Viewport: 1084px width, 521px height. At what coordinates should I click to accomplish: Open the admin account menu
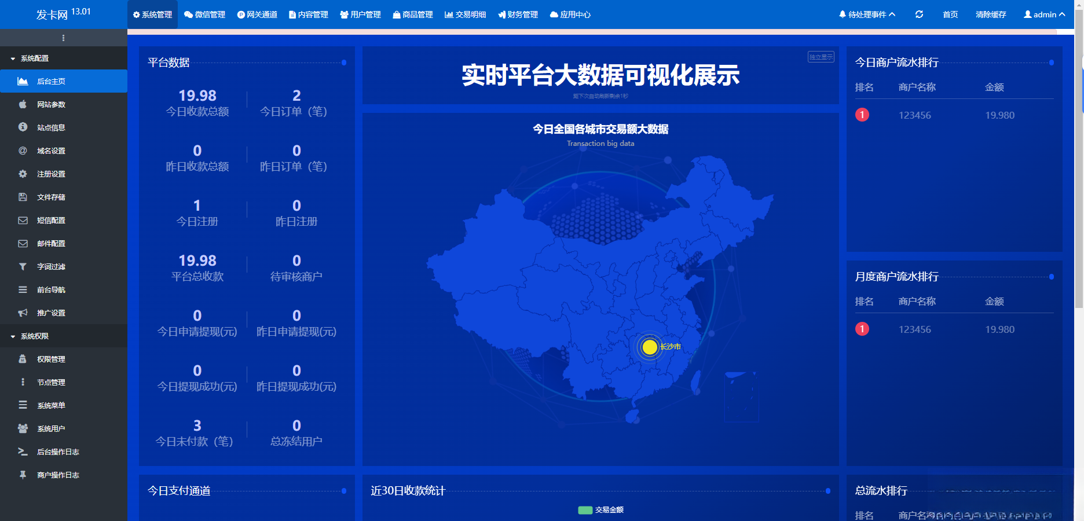[x=1044, y=14]
